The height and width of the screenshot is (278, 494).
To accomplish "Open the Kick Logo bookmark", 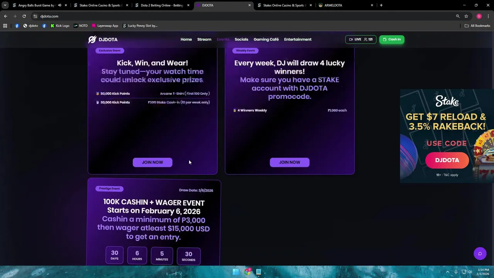I will (x=60, y=26).
